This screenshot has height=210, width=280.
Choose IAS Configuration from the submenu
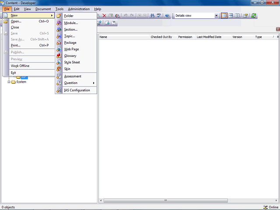76,90
